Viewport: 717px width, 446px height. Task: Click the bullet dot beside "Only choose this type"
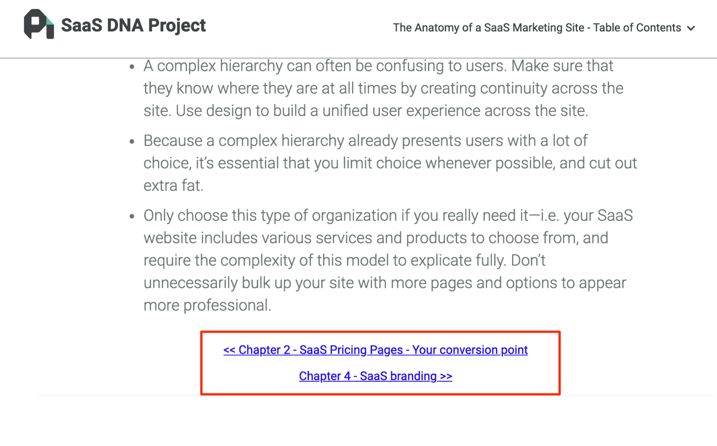coord(132,216)
